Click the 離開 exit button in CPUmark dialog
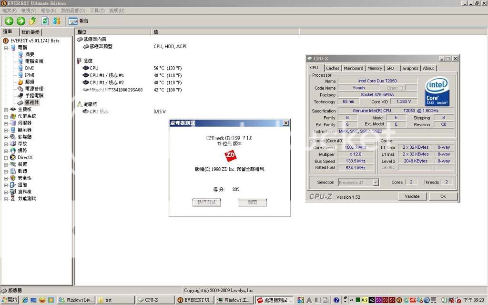 point(252,202)
